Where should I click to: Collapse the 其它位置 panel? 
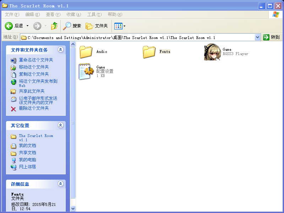tap(60, 125)
